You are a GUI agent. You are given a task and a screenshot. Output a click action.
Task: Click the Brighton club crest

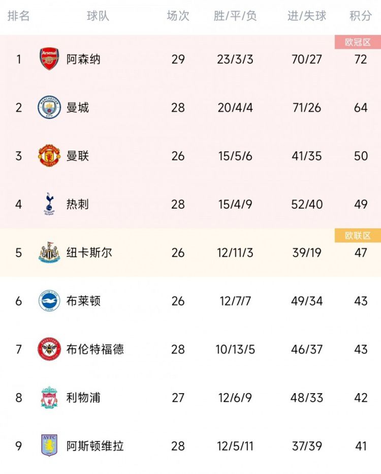tap(50, 301)
